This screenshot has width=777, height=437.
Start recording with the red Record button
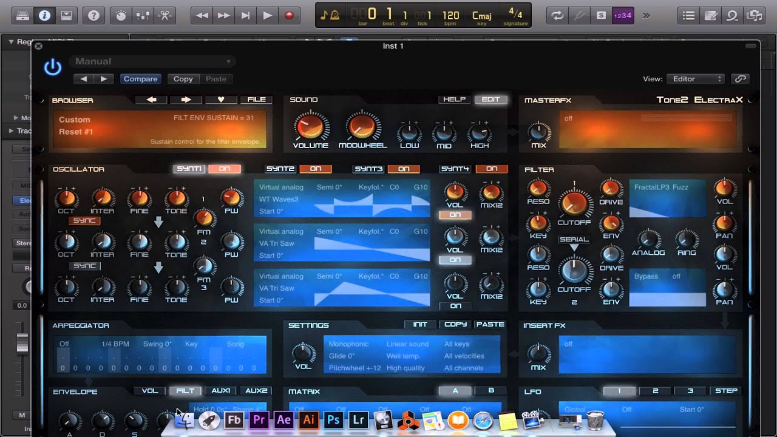[x=290, y=15]
